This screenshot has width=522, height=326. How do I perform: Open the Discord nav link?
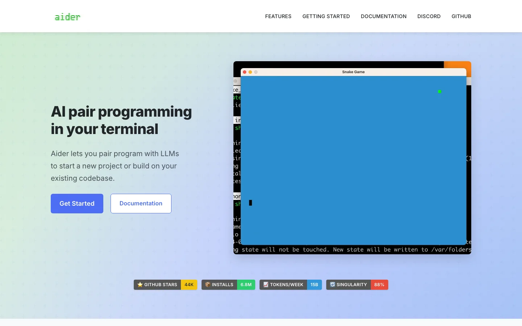(x=429, y=16)
